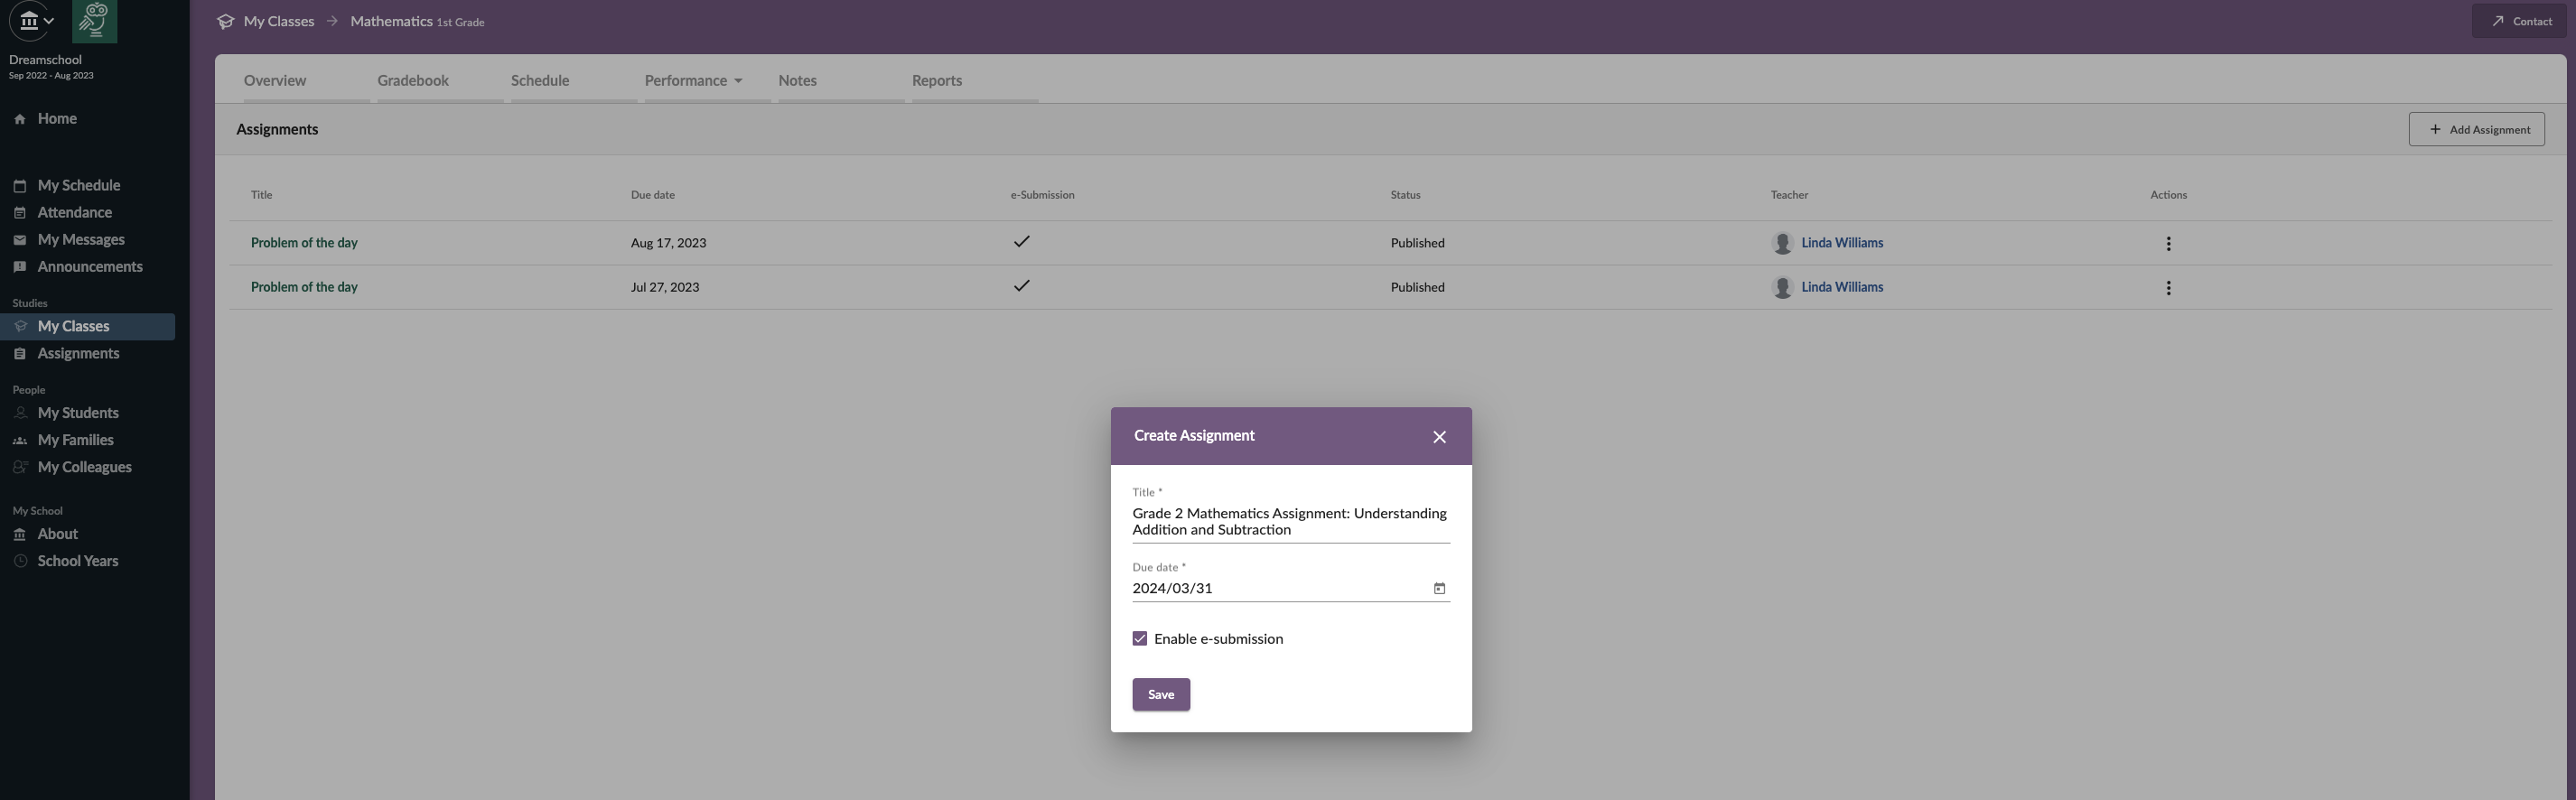The height and width of the screenshot is (800, 2576).
Task: Expand the Performance tab dropdown arrow
Action: [738, 81]
